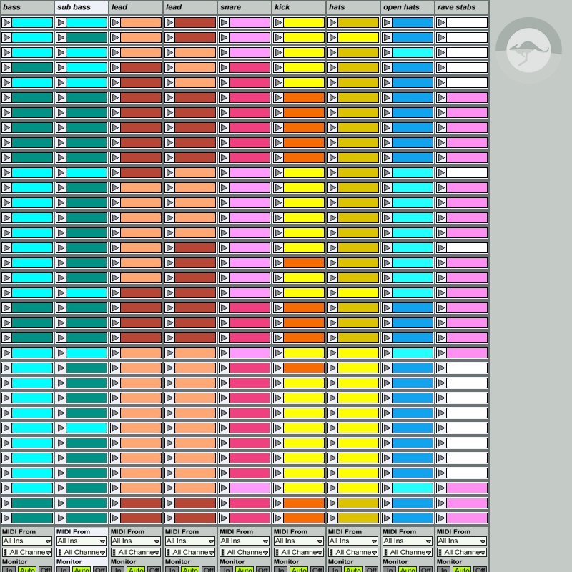Launch the first clip in the snare track
Viewport: 572px width, 572px height.
[x=224, y=22]
